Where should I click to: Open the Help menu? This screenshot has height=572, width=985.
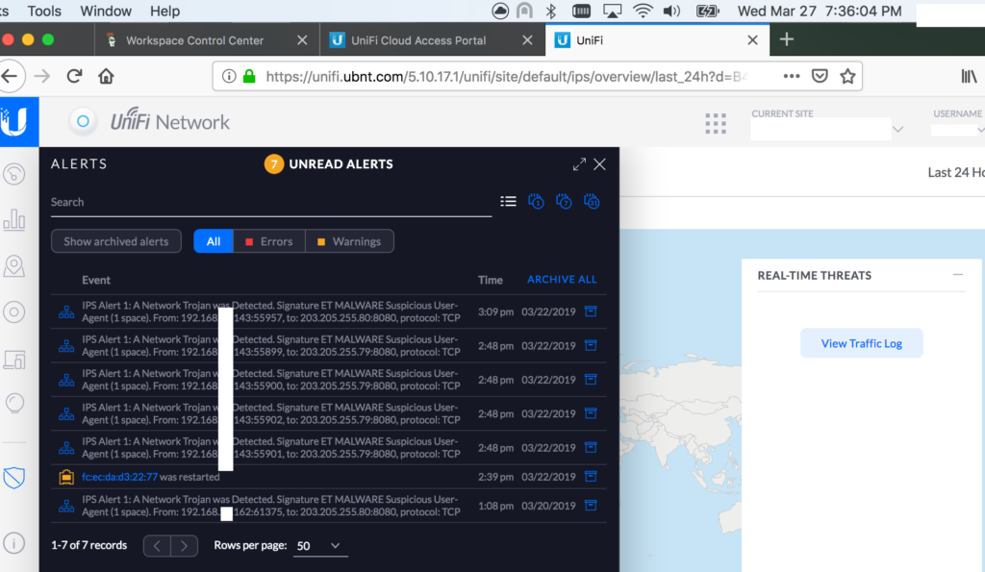click(x=164, y=12)
